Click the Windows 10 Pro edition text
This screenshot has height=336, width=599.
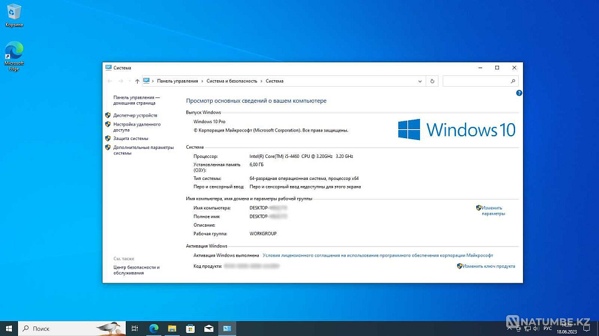209,121
